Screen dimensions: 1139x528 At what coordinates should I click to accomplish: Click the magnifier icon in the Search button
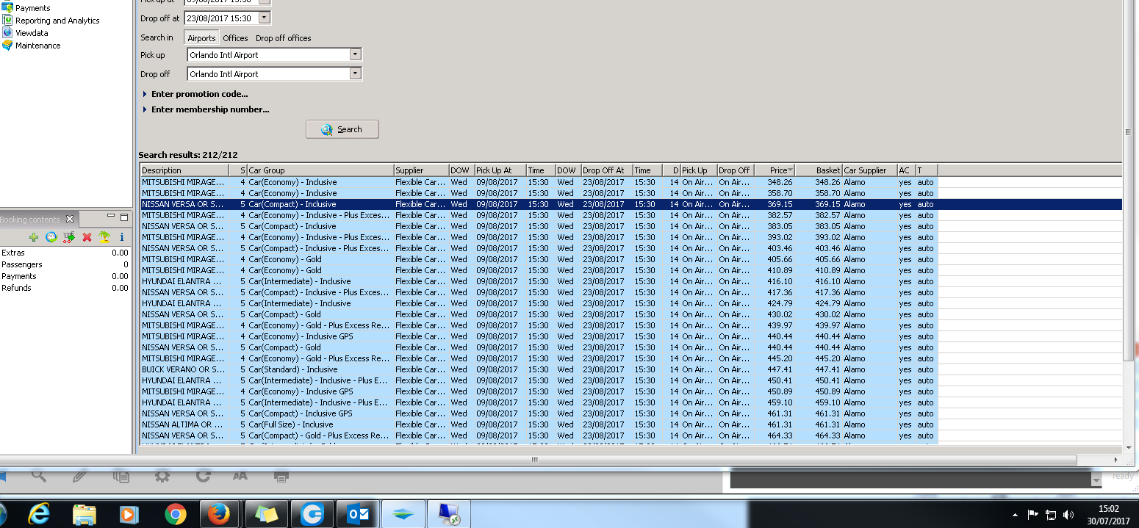(327, 129)
